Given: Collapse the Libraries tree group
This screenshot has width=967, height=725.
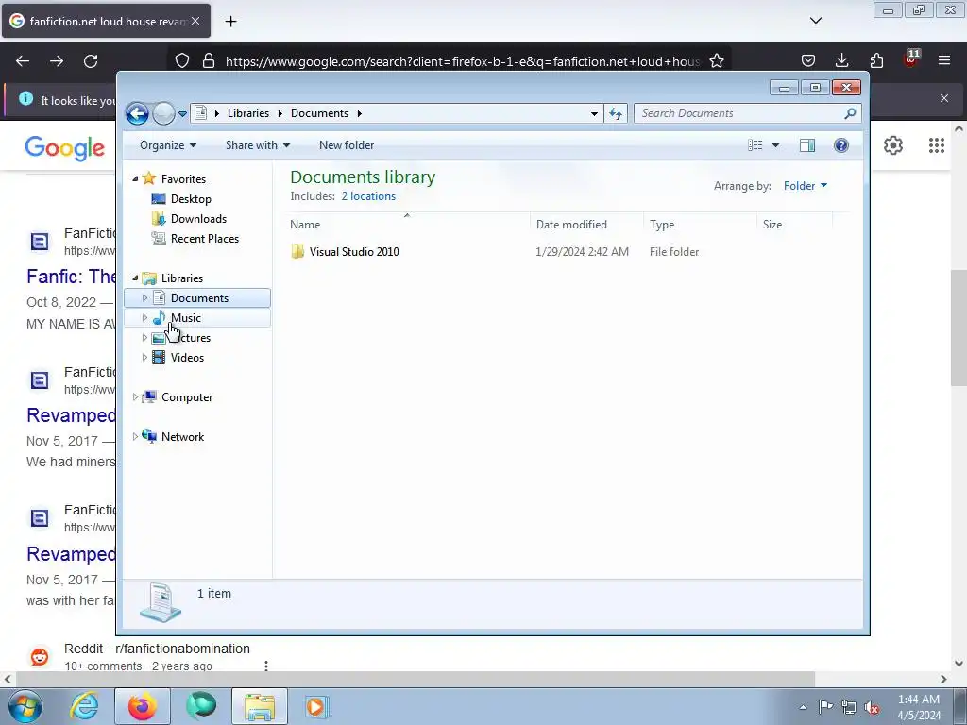Looking at the screenshot, I should click(x=135, y=278).
